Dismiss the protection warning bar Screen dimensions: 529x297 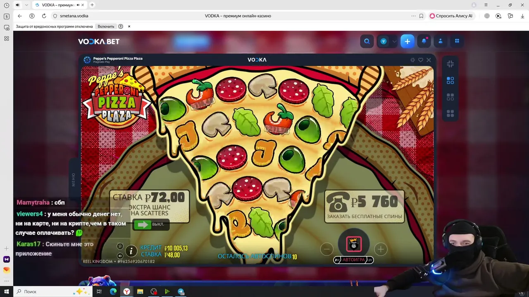point(129,26)
